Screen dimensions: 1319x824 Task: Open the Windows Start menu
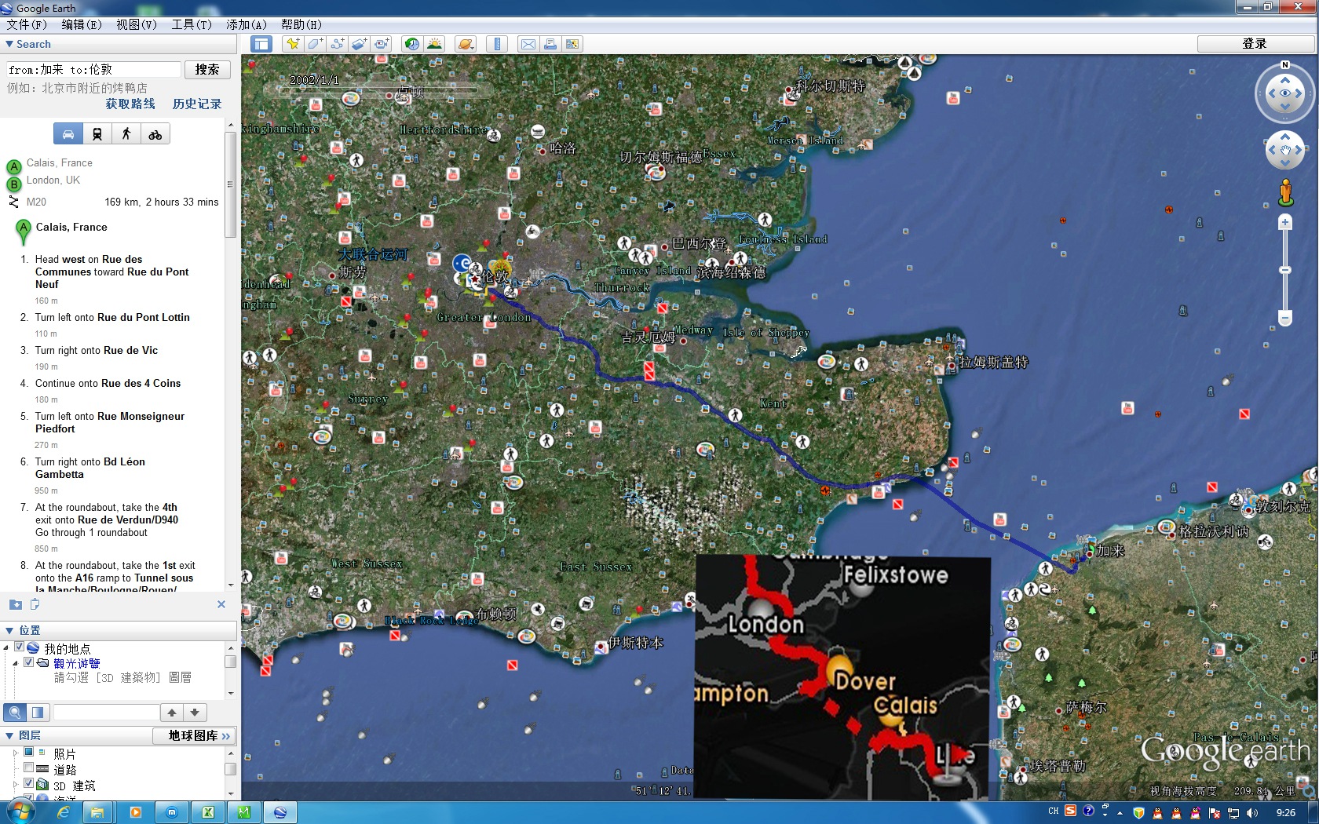pos(20,812)
